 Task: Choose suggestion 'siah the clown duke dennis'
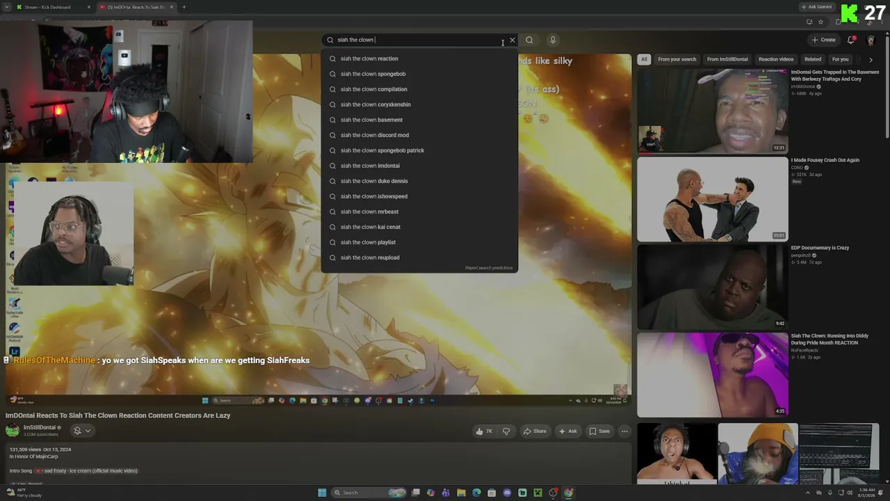pos(419,181)
